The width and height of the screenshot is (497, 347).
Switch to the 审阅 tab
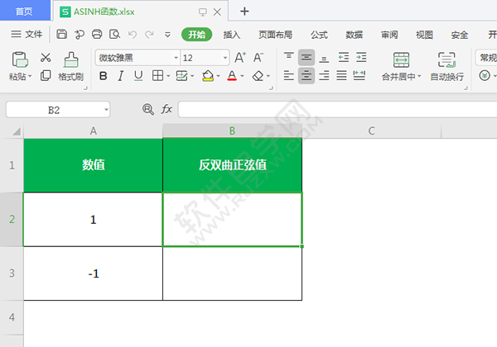pyautogui.click(x=389, y=35)
